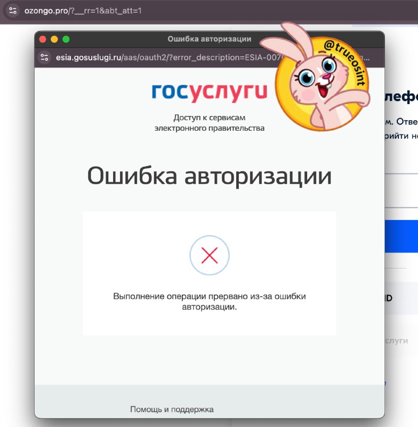418x427 pixels.
Task: Close the Ошибка авторизации popup window
Action: pos(43,39)
